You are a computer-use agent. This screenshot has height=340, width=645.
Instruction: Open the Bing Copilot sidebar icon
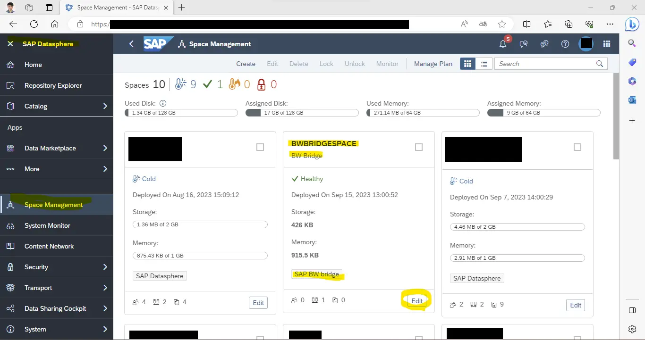(632, 24)
